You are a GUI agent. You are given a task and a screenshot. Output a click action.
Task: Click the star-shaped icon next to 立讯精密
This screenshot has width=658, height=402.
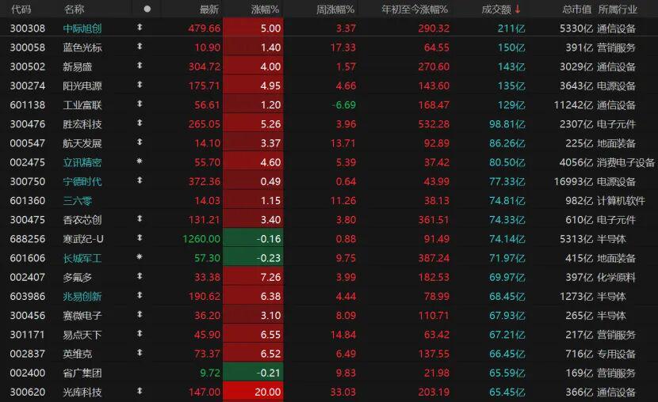140,162
